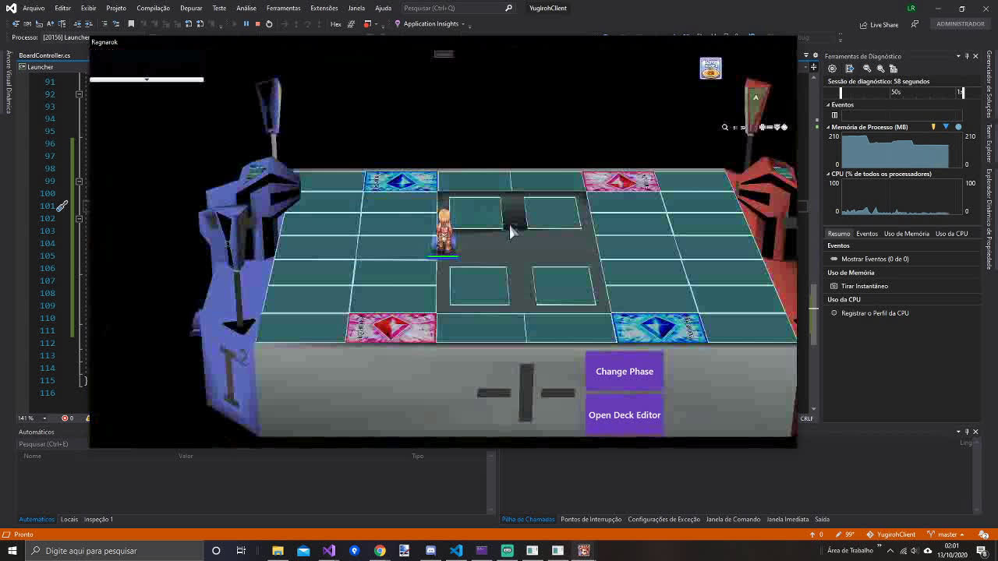
Task: Open Discord from the Windows taskbar
Action: 430,551
